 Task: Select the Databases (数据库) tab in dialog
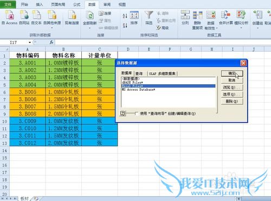tap(127, 73)
